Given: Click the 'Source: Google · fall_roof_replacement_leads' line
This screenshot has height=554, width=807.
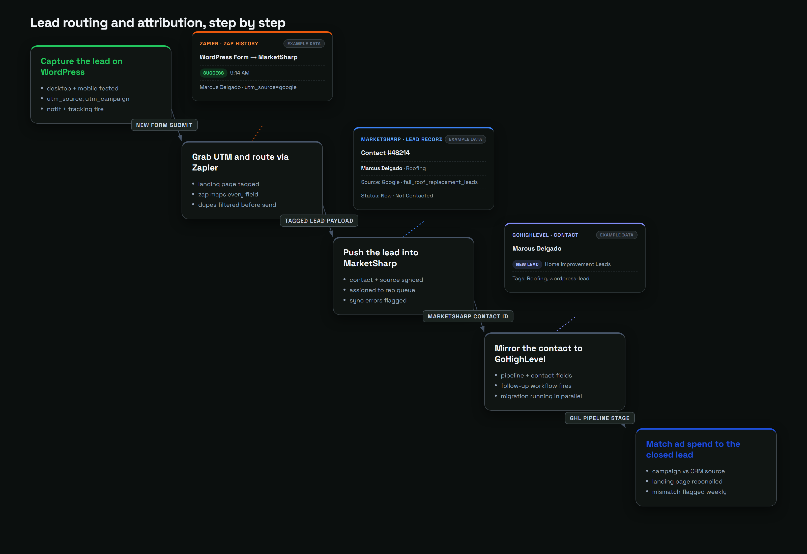Looking at the screenshot, I should click(x=419, y=182).
